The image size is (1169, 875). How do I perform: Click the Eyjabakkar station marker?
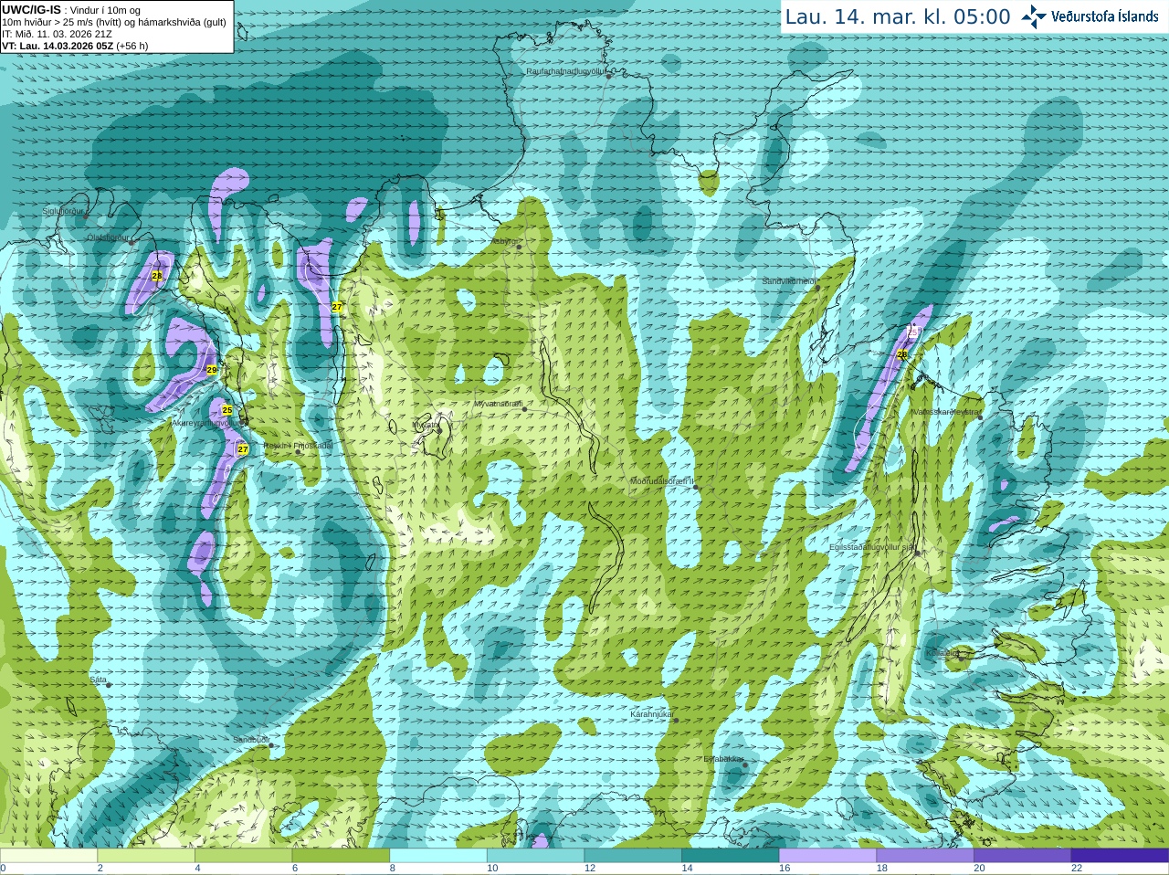pyautogui.click(x=745, y=764)
